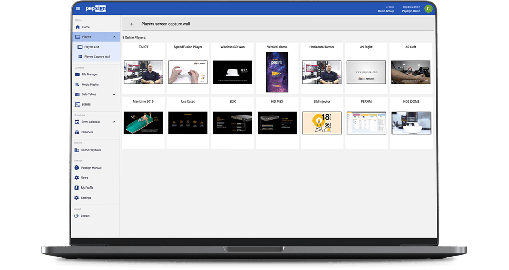
Task: Click the Players monitor icon
Action: (x=77, y=37)
